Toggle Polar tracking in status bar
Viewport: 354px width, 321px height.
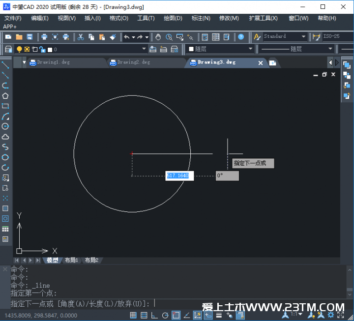click(x=165, y=316)
